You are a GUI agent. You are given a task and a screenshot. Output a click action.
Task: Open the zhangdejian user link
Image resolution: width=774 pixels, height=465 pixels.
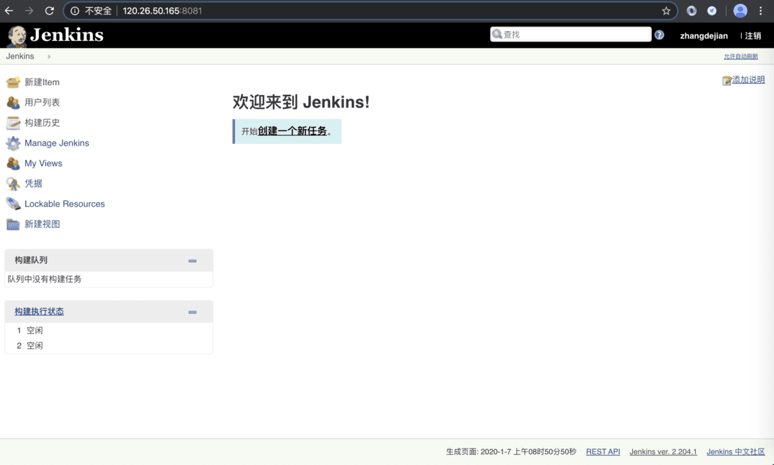coord(704,36)
